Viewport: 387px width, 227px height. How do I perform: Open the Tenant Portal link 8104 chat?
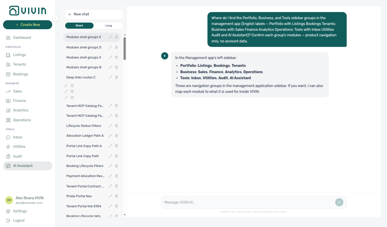pyautogui.click(x=83, y=206)
